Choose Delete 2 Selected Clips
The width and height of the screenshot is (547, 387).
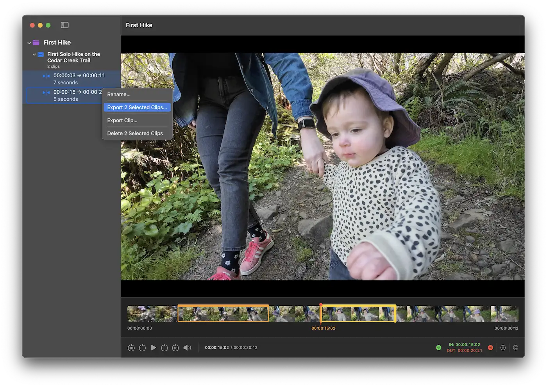pos(135,133)
